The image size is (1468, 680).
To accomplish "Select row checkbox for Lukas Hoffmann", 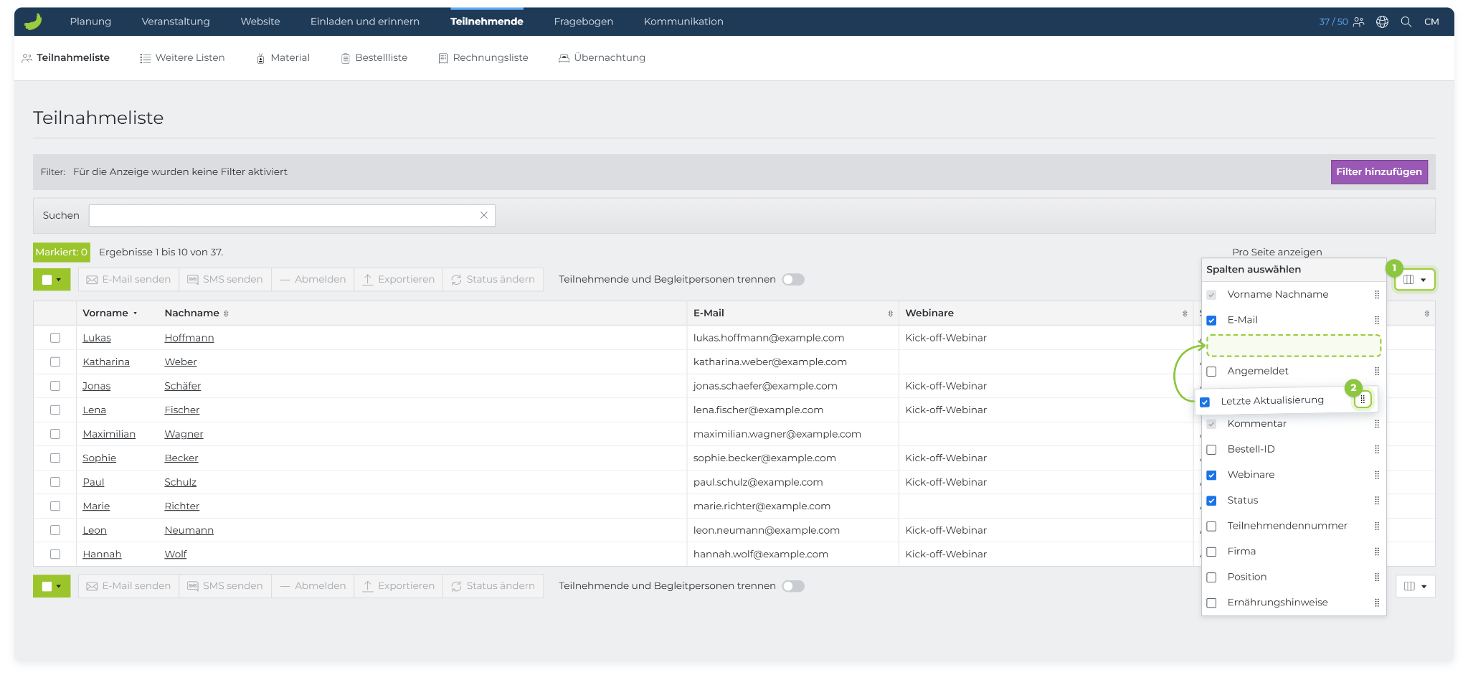I will (55, 338).
